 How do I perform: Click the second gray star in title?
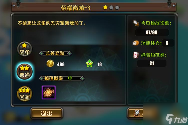tap(111, 8)
